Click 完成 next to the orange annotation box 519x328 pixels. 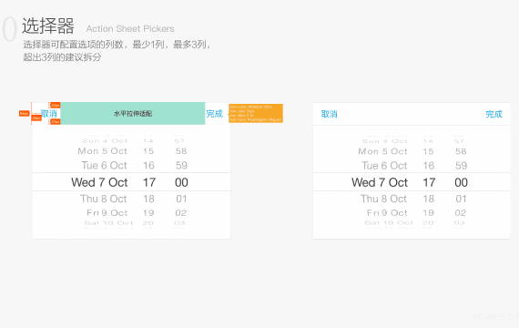point(214,114)
